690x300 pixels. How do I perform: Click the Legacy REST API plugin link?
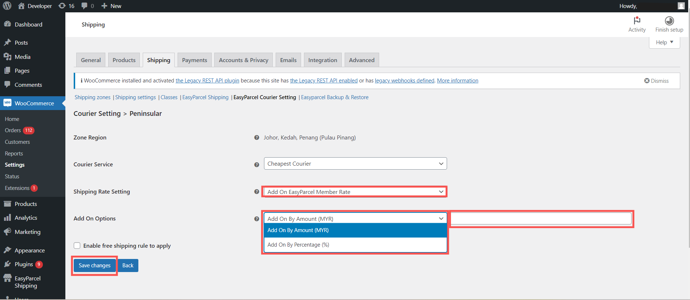pos(207,81)
